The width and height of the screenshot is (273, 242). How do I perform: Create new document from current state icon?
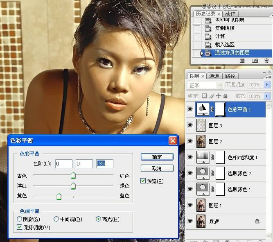242,61
